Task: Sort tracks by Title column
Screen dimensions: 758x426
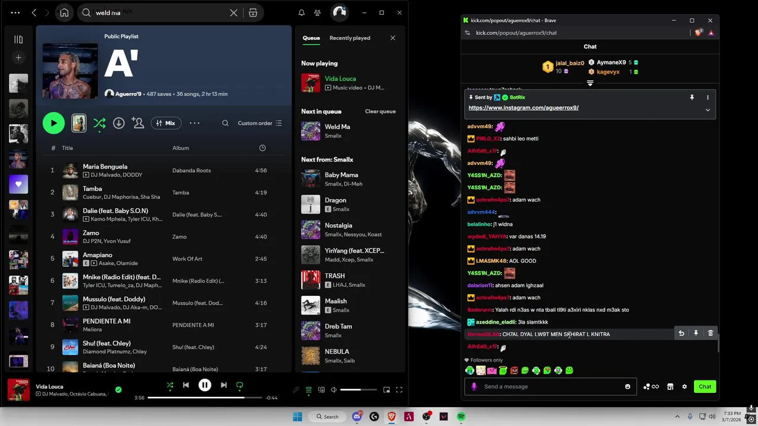Action: 68,148
